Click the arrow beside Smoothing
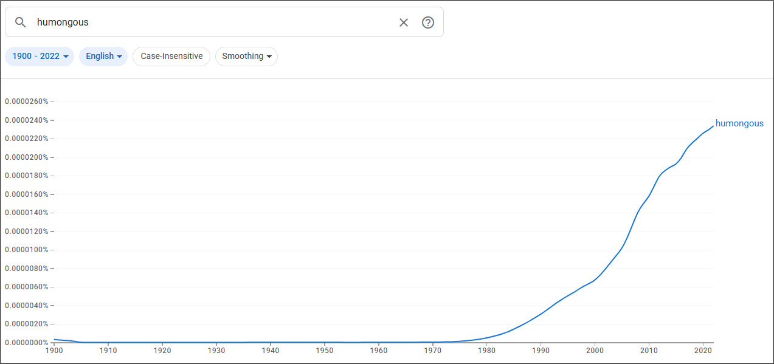The height and width of the screenshot is (364, 774). 269,57
